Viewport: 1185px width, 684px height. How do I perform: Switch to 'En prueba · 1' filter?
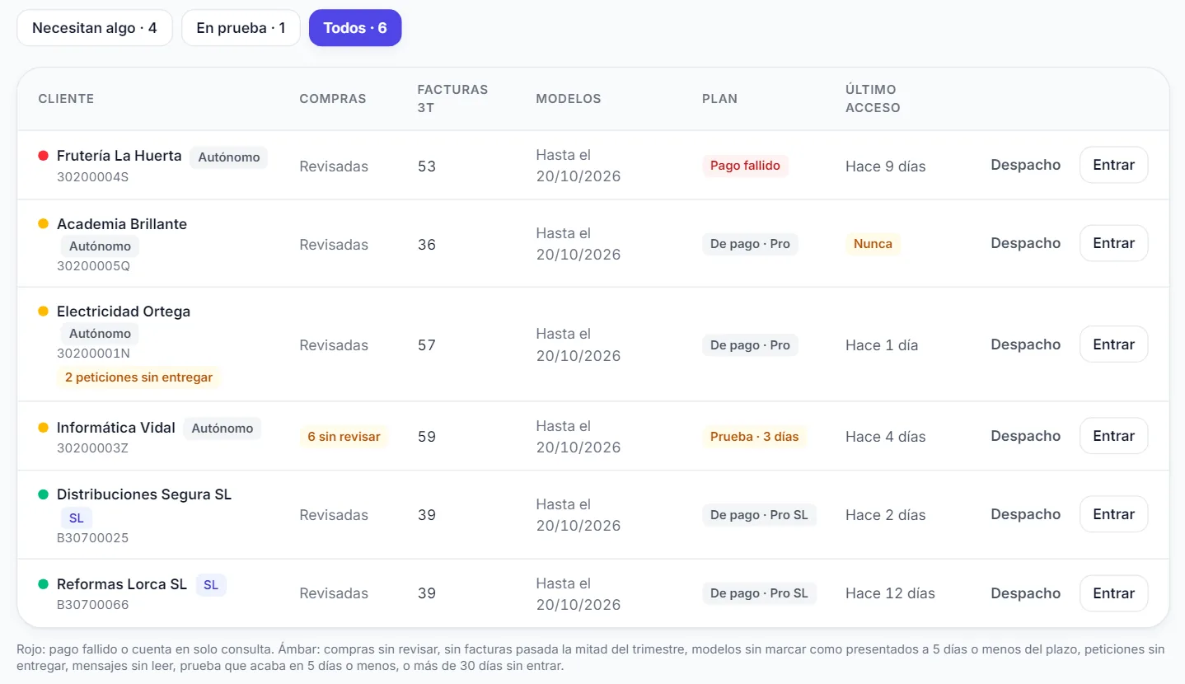click(x=241, y=28)
